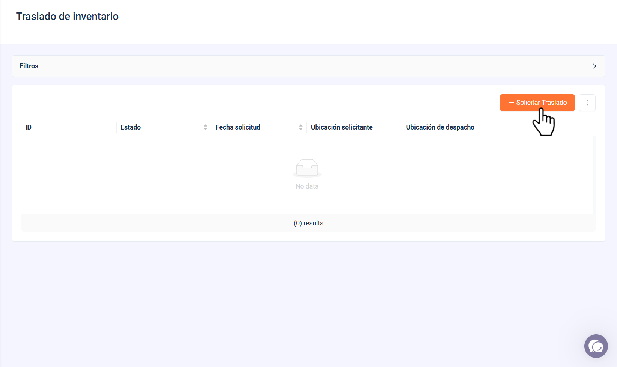Image resolution: width=617 pixels, height=367 pixels.
Task: Sort by the Estado column header label
Action: tap(131, 127)
